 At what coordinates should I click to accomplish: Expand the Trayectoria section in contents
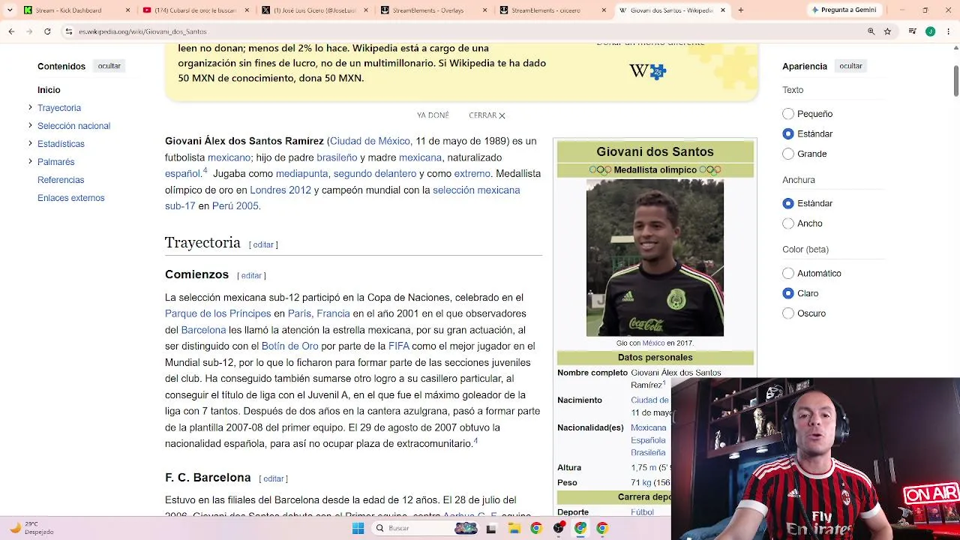30,107
